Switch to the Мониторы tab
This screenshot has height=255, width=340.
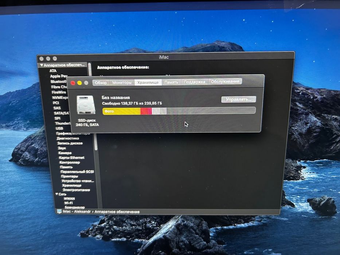tap(122, 83)
